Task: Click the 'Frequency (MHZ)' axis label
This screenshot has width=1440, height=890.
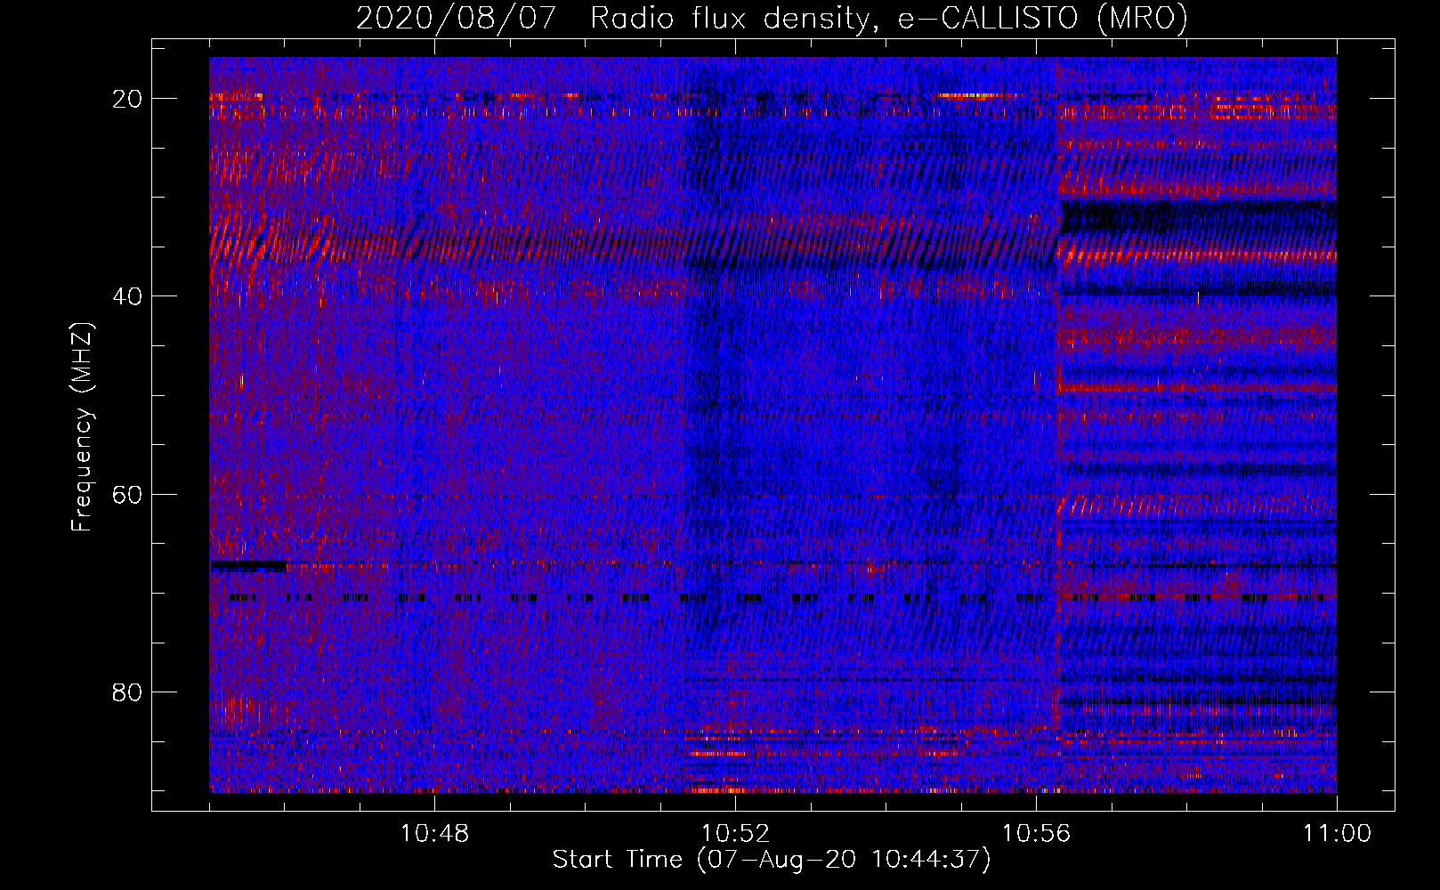Action: tap(82, 427)
